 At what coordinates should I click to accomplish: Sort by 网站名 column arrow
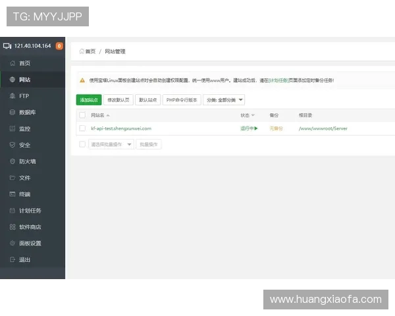(108, 115)
